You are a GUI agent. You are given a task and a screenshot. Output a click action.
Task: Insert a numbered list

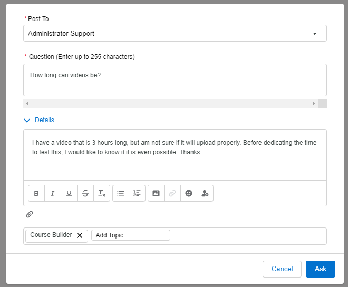click(x=137, y=193)
